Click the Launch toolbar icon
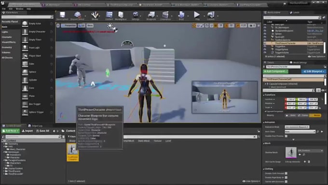This screenshot has height=185, width=328. 211,16
